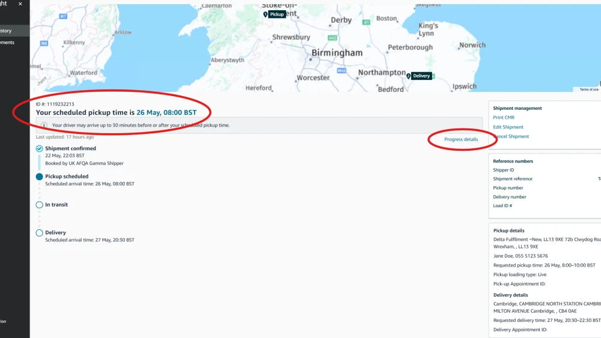
Task: Open Print CMR link
Action: click(504, 118)
